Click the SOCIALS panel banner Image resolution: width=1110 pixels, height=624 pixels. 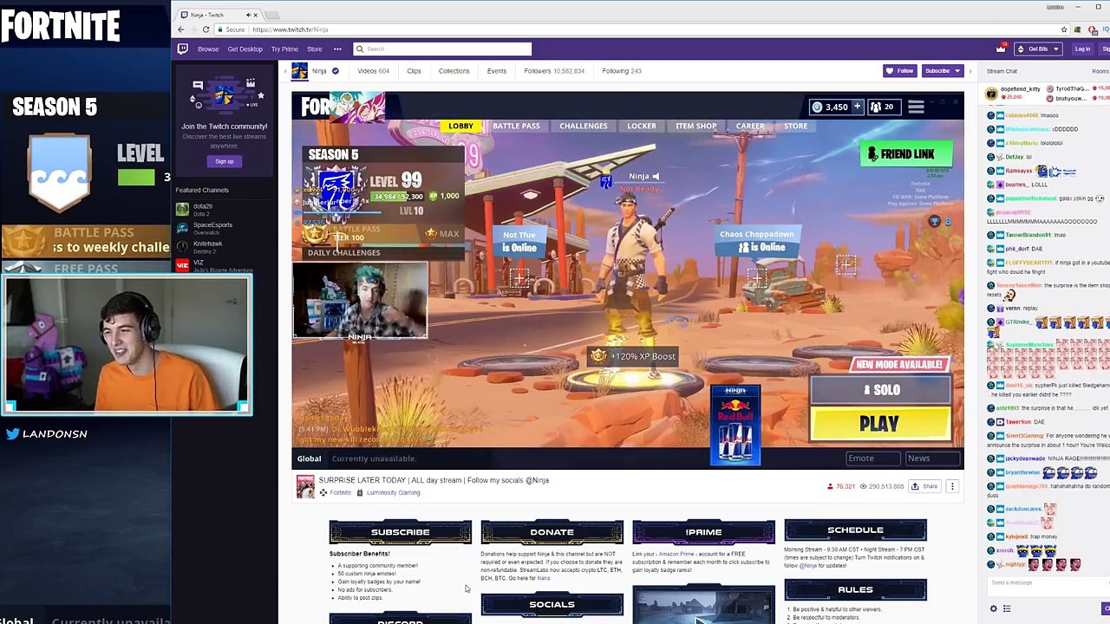coord(552,604)
